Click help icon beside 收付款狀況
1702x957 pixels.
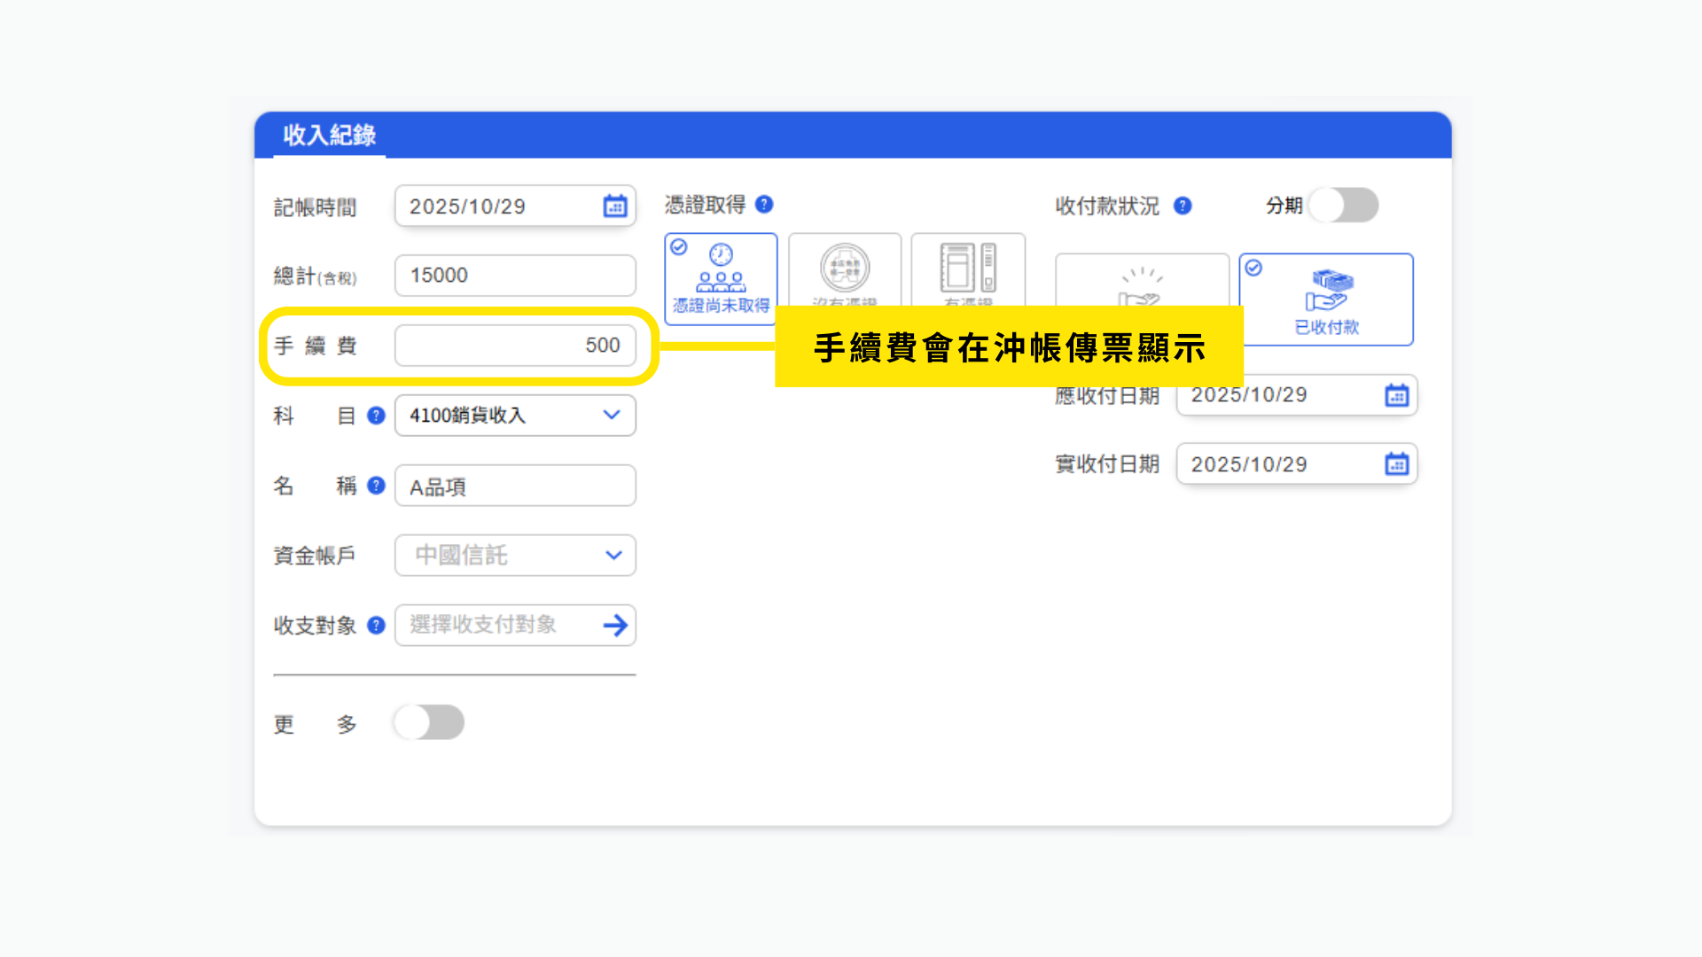tap(1183, 206)
